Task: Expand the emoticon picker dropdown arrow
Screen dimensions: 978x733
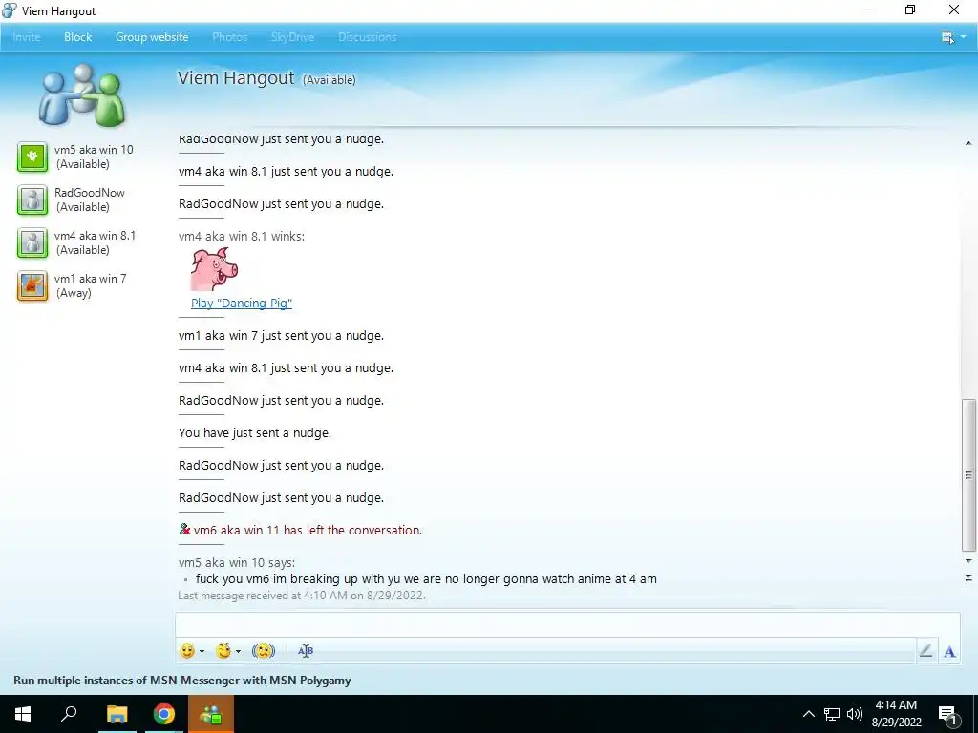Action: [202, 651]
